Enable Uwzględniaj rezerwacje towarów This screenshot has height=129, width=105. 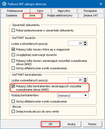(x=13, y=55)
